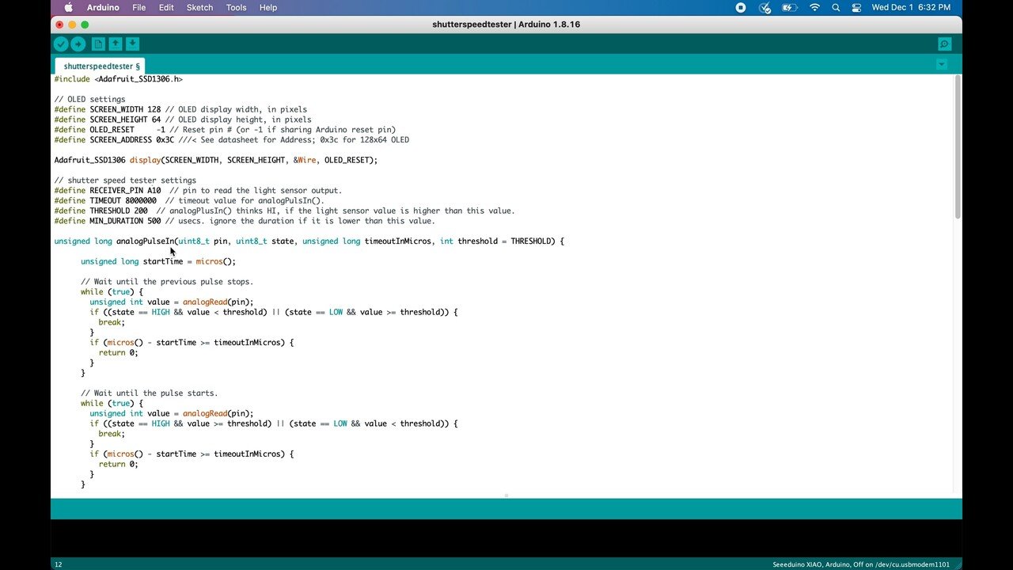Click the date and time Wed Dec 1

pyautogui.click(x=911, y=7)
